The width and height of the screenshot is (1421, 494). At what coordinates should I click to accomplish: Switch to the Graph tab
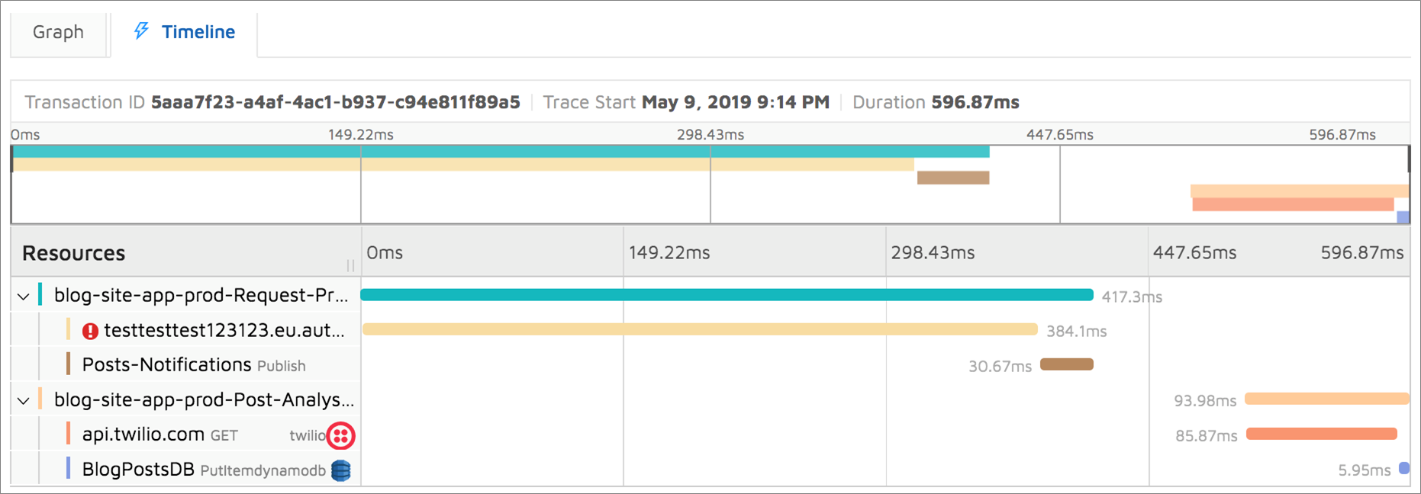(58, 32)
